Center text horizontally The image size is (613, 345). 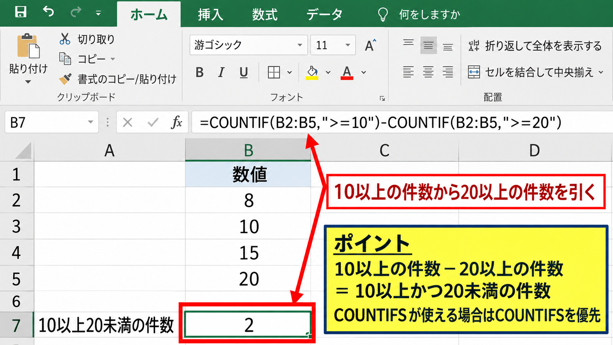pos(428,72)
